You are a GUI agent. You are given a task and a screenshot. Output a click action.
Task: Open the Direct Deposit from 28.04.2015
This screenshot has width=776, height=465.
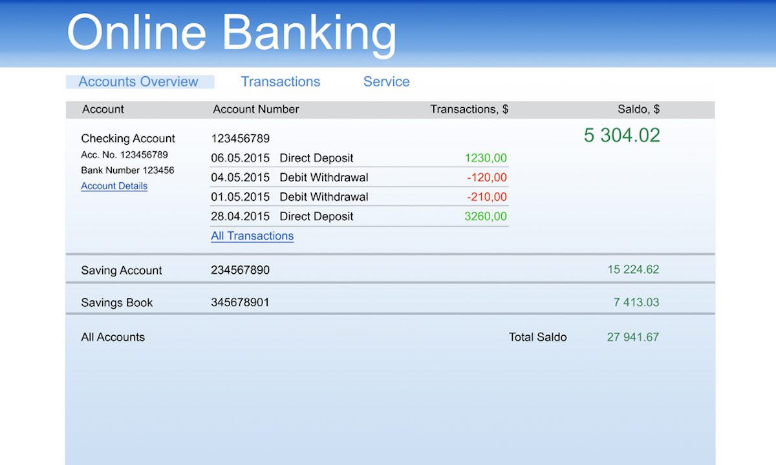click(x=316, y=216)
